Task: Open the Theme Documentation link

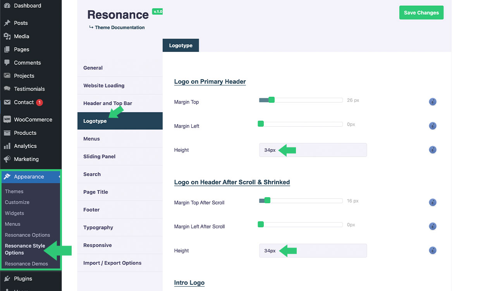Action: [x=120, y=28]
